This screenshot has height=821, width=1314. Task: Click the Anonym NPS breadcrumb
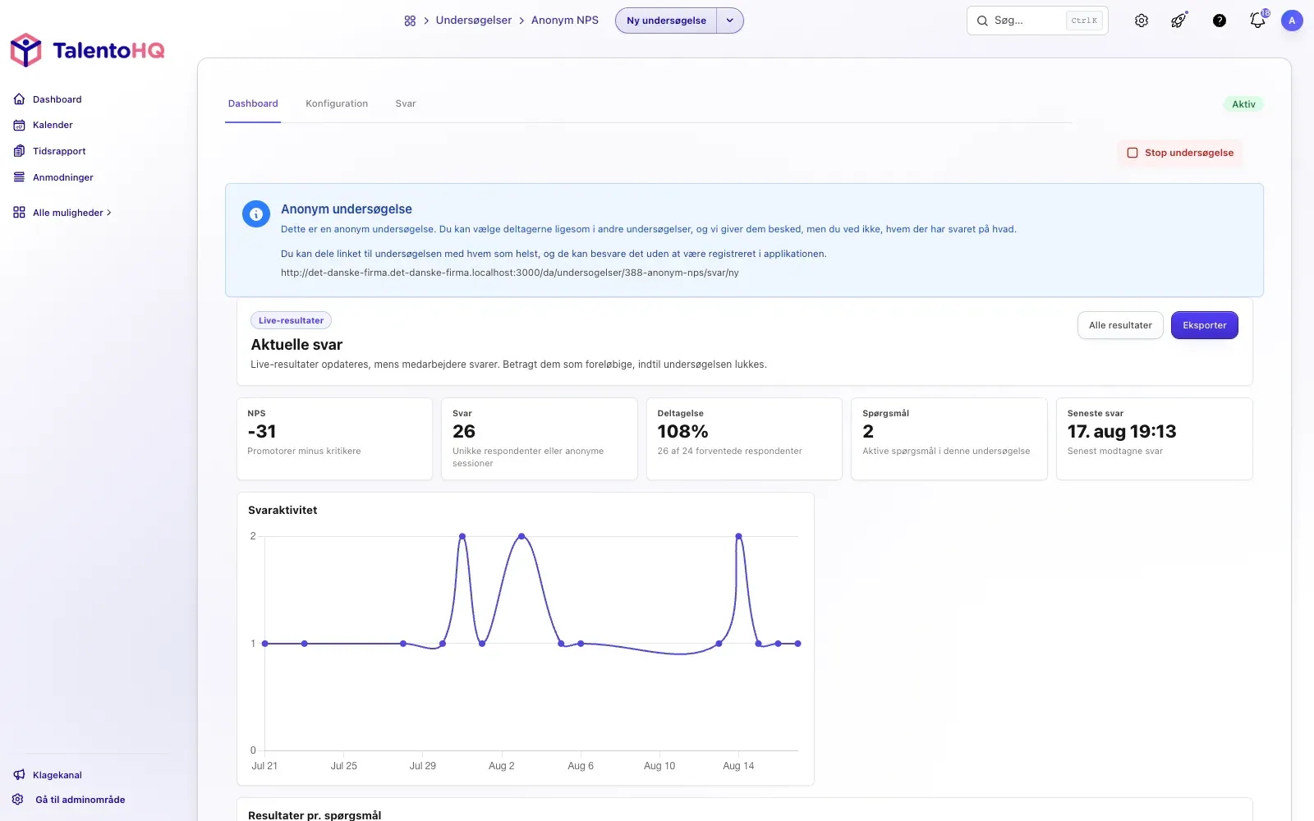click(565, 21)
